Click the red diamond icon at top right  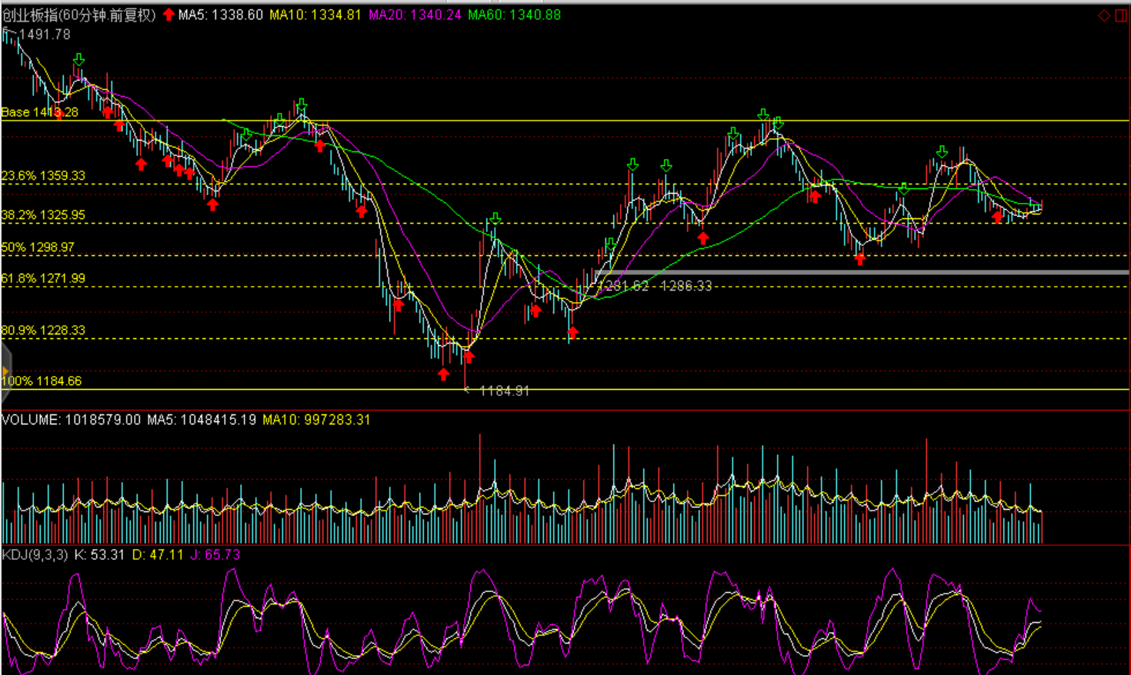[1103, 15]
